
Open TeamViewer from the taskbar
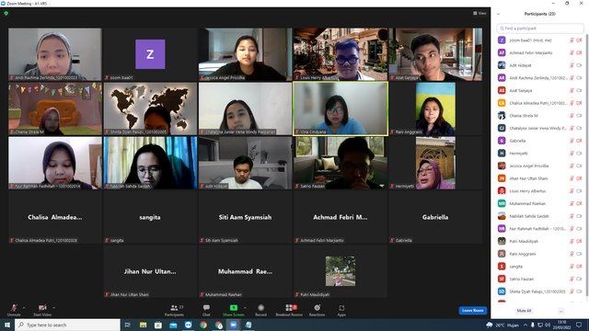(x=188, y=325)
